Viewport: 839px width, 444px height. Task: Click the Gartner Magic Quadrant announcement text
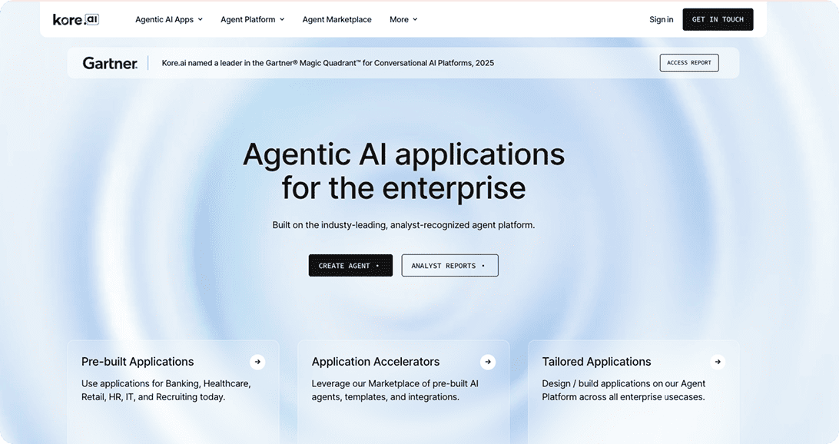pyautogui.click(x=328, y=63)
